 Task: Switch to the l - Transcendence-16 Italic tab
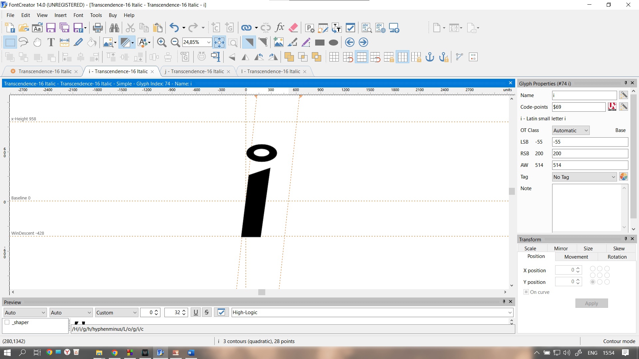click(x=271, y=71)
